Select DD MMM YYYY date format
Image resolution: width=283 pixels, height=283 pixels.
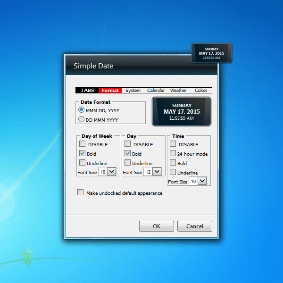click(81, 119)
